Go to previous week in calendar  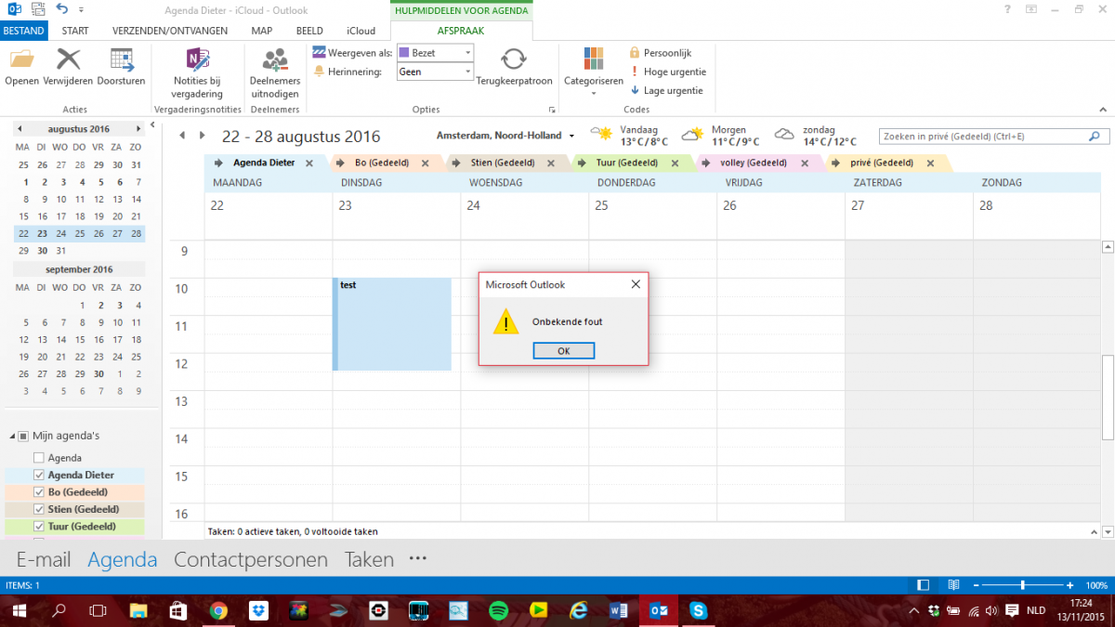[x=182, y=136]
